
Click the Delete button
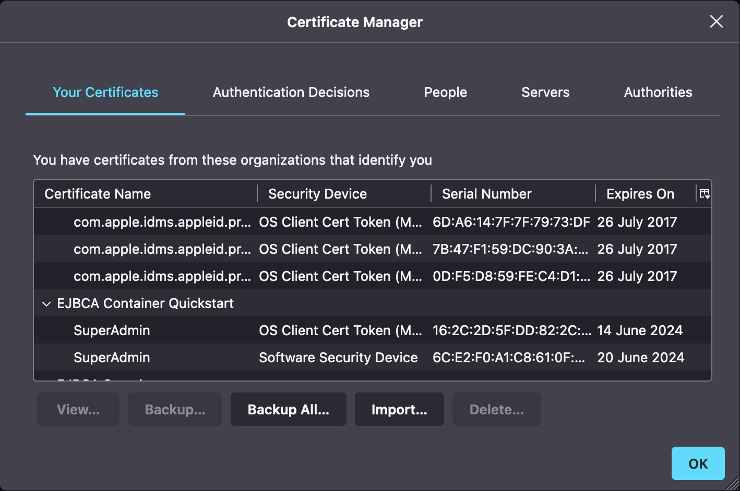click(496, 409)
